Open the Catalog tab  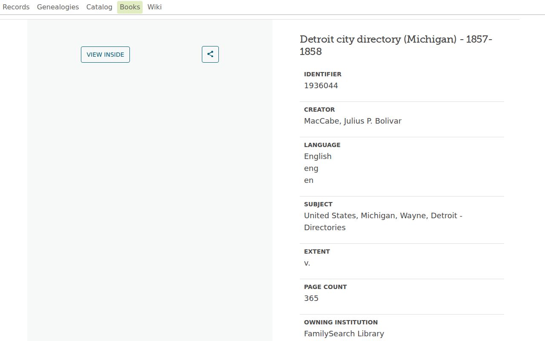click(99, 7)
